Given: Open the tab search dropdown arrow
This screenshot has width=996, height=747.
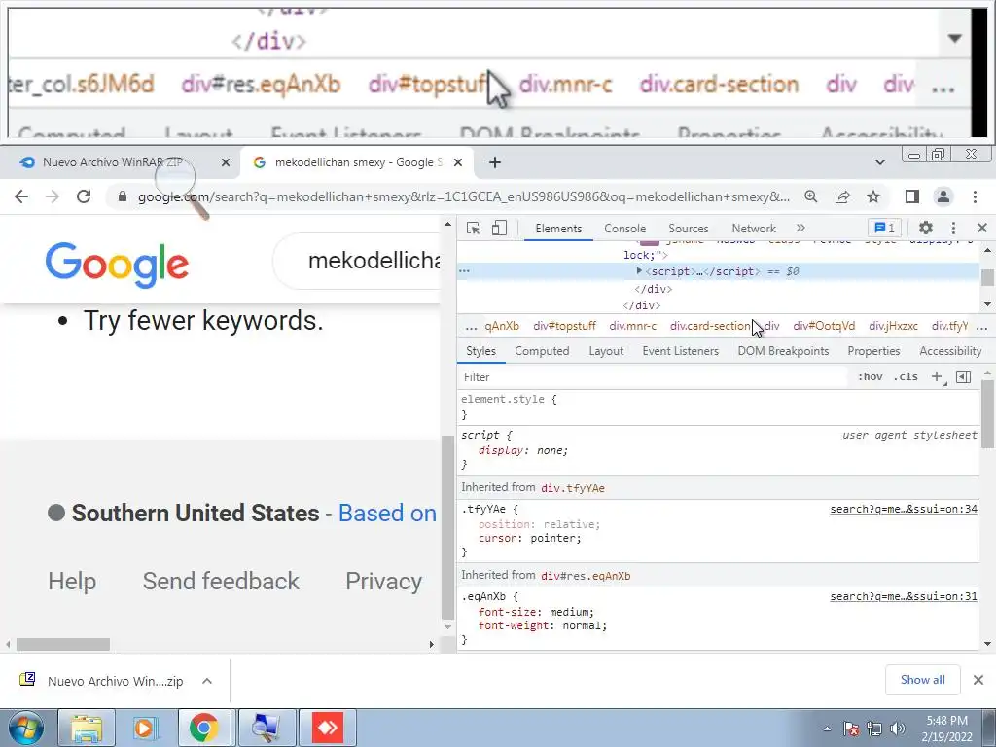Looking at the screenshot, I should [879, 162].
